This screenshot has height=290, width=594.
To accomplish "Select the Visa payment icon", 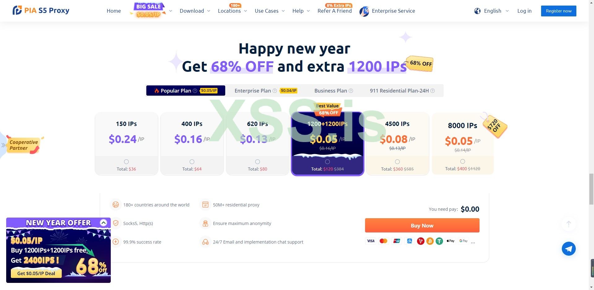I will coord(371,241).
